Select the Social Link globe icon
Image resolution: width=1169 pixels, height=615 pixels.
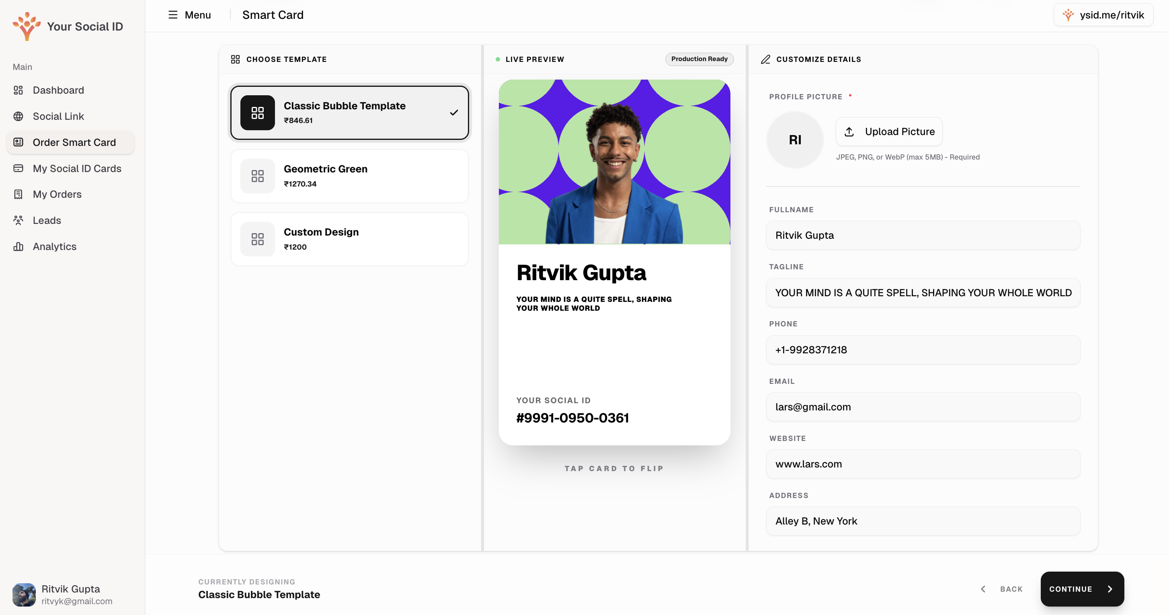click(18, 116)
